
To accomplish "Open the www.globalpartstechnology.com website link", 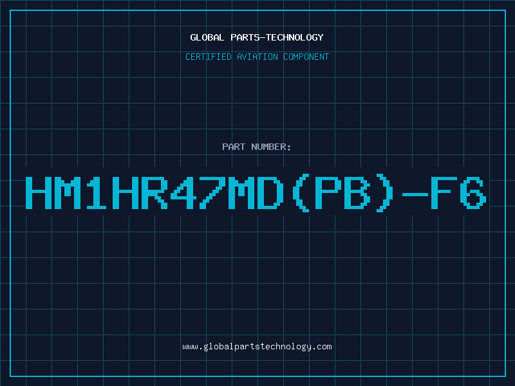I will [x=257, y=347].
